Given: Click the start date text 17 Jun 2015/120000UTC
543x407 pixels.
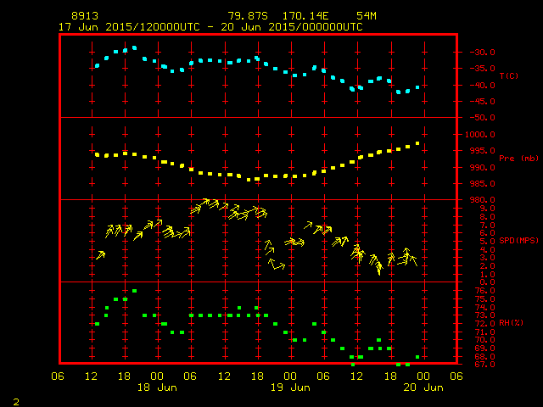Looking at the screenshot, I should point(129,27).
